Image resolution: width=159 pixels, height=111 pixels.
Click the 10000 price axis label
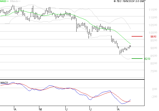[153, 33]
